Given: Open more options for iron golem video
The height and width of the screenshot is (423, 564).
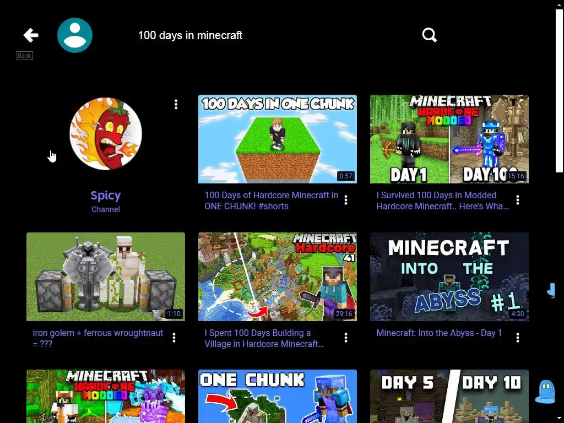Looking at the screenshot, I should [174, 338].
